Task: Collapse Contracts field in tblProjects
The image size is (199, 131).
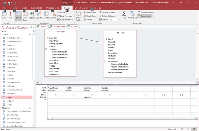Action: pos(46,49)
